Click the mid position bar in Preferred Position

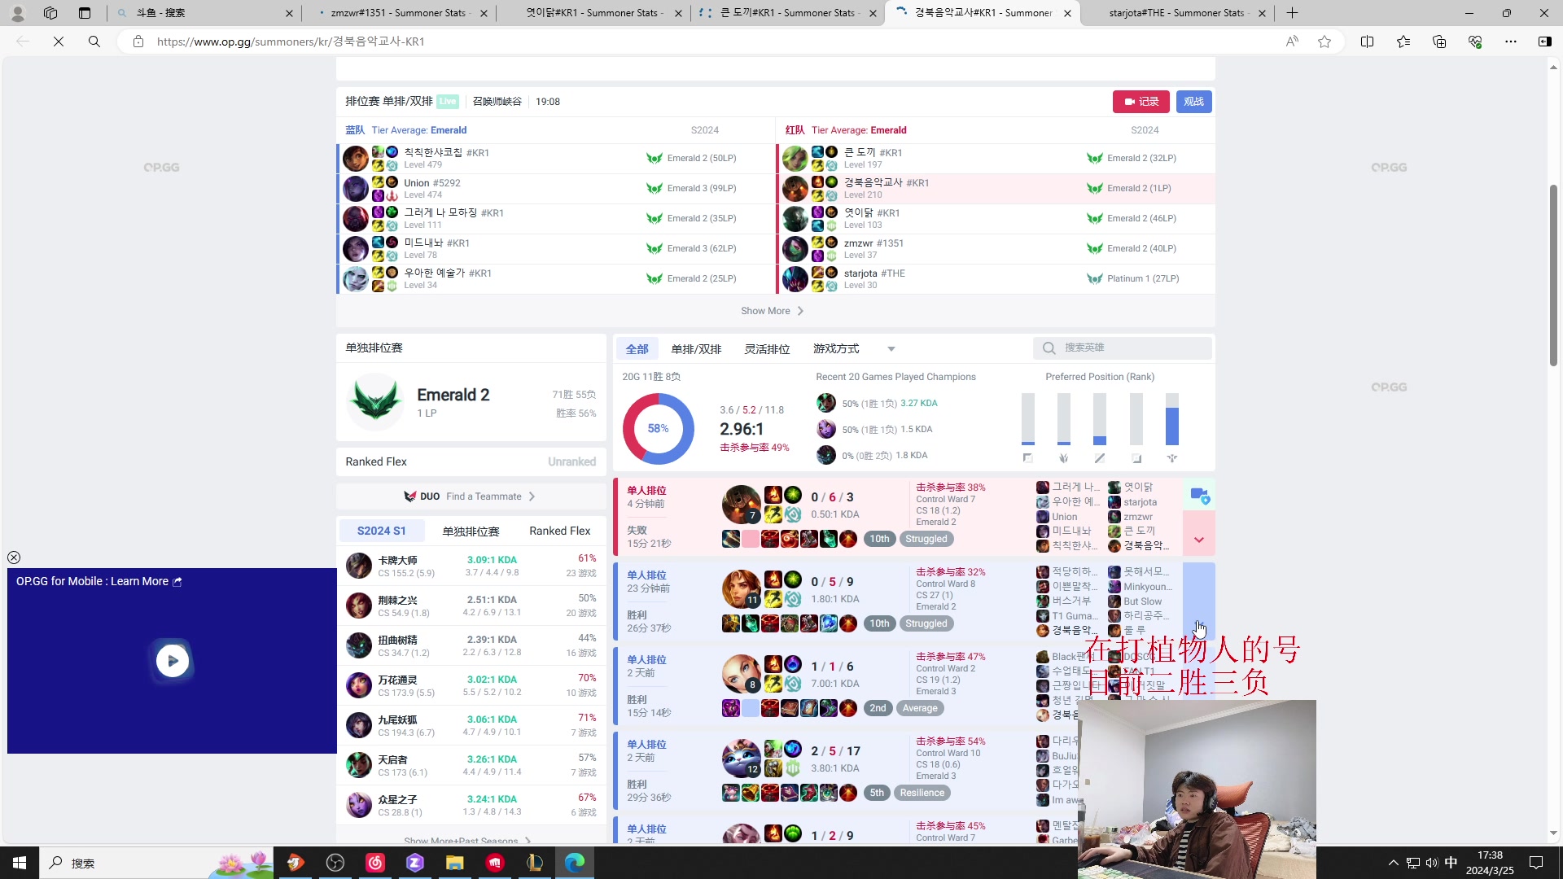1100,419
